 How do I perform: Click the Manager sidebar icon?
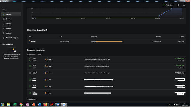click(4, 33)
